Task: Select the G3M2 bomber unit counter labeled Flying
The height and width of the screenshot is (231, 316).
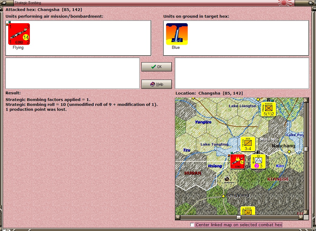Action: coord(19,34)
